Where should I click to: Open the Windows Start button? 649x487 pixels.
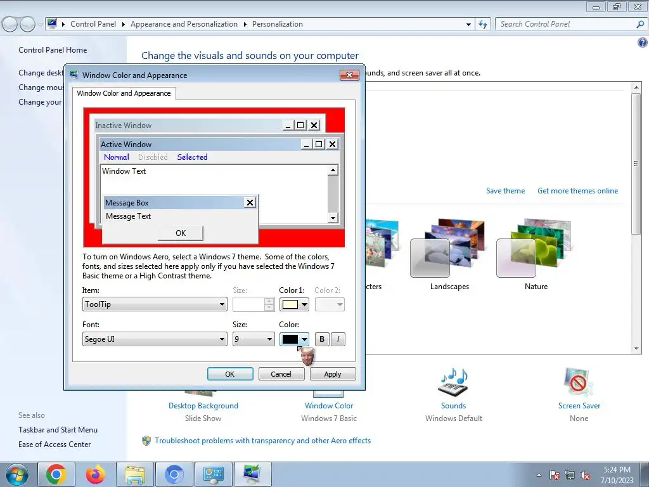click(17, 474)
